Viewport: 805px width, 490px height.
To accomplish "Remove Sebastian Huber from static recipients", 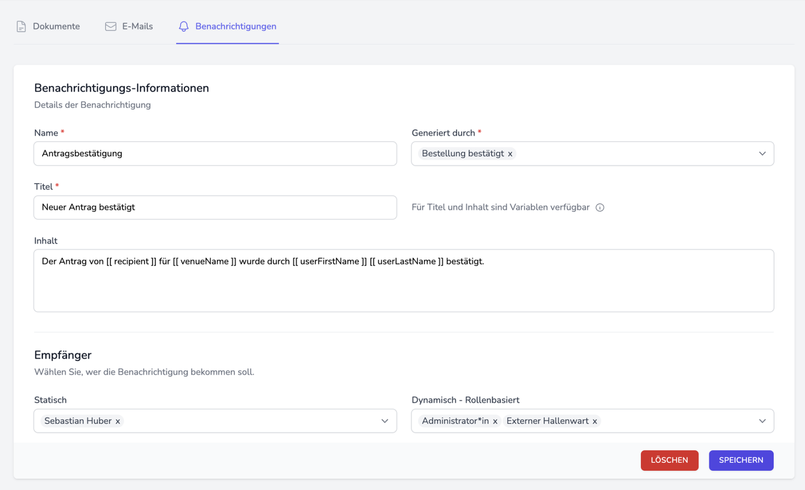I will click(118, 421).
